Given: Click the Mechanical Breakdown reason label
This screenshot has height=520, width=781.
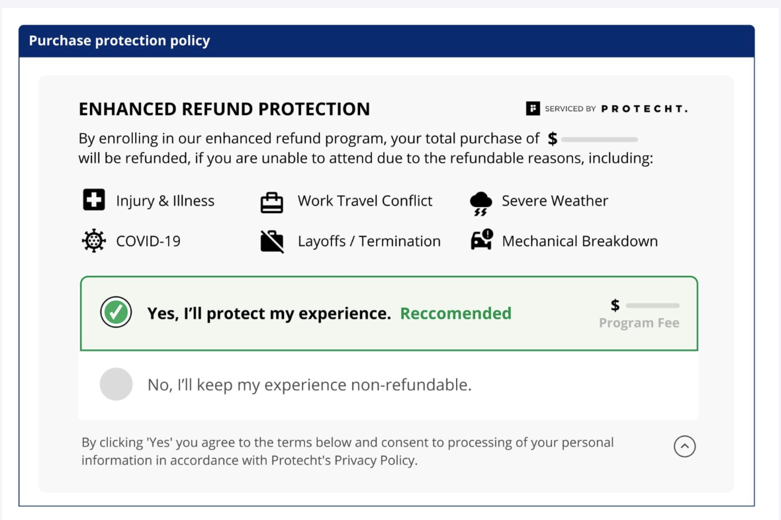Looking at the screenshot, I should tap(580, 241).
